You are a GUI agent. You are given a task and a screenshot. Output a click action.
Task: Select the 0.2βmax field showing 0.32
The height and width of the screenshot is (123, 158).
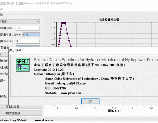(31, 34)
